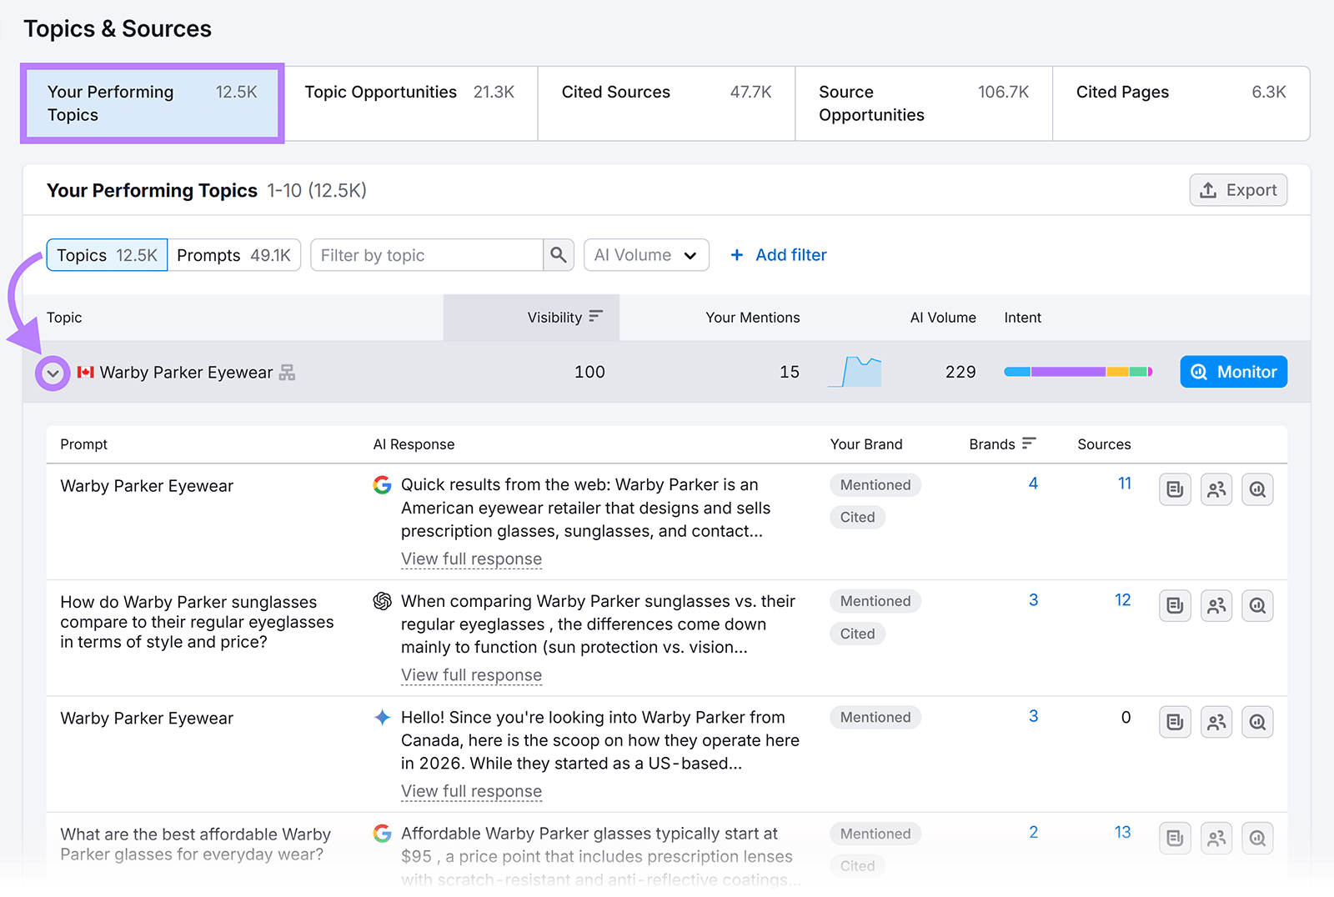This screenshot has height=897, width=1334.
Task: Open brands people icon in affordable glasses row
Action: coord(1216,838)
